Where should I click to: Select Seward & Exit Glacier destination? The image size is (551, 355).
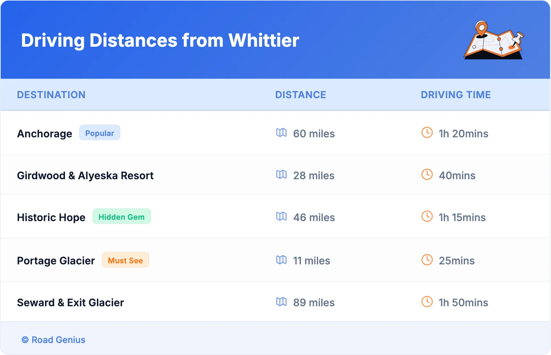coord(70,302)
